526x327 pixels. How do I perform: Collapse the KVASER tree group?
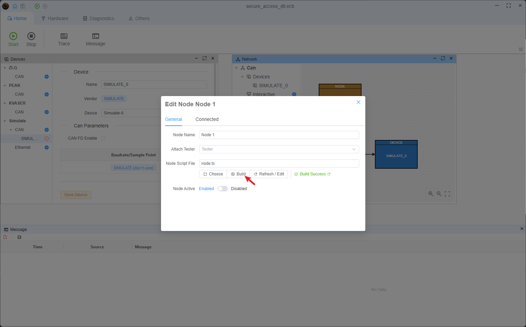tap(5, 103)
